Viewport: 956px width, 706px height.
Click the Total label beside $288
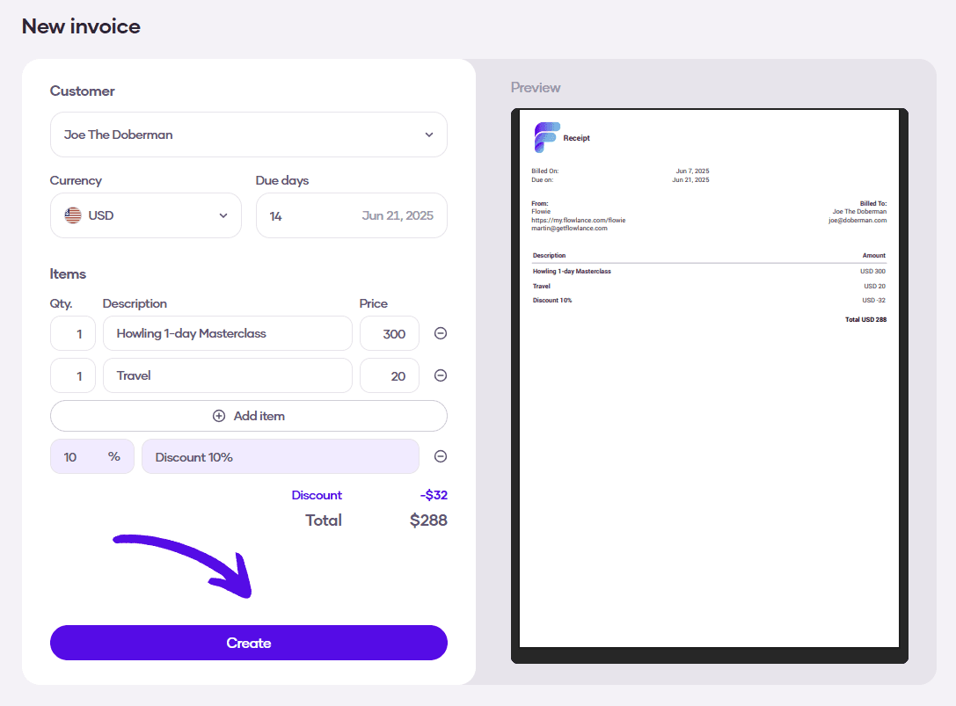click(x=323, y=520)
